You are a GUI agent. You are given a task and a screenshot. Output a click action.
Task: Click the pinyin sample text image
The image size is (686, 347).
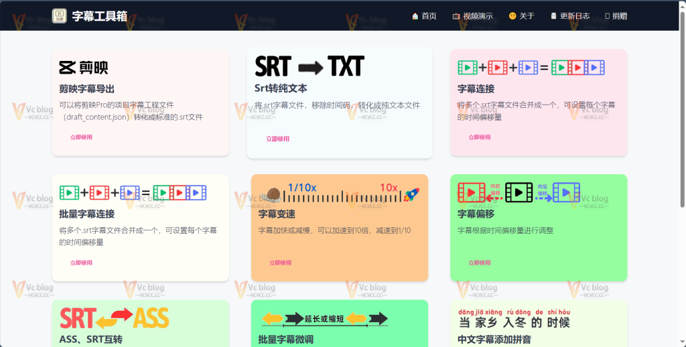tap(514, 318)
